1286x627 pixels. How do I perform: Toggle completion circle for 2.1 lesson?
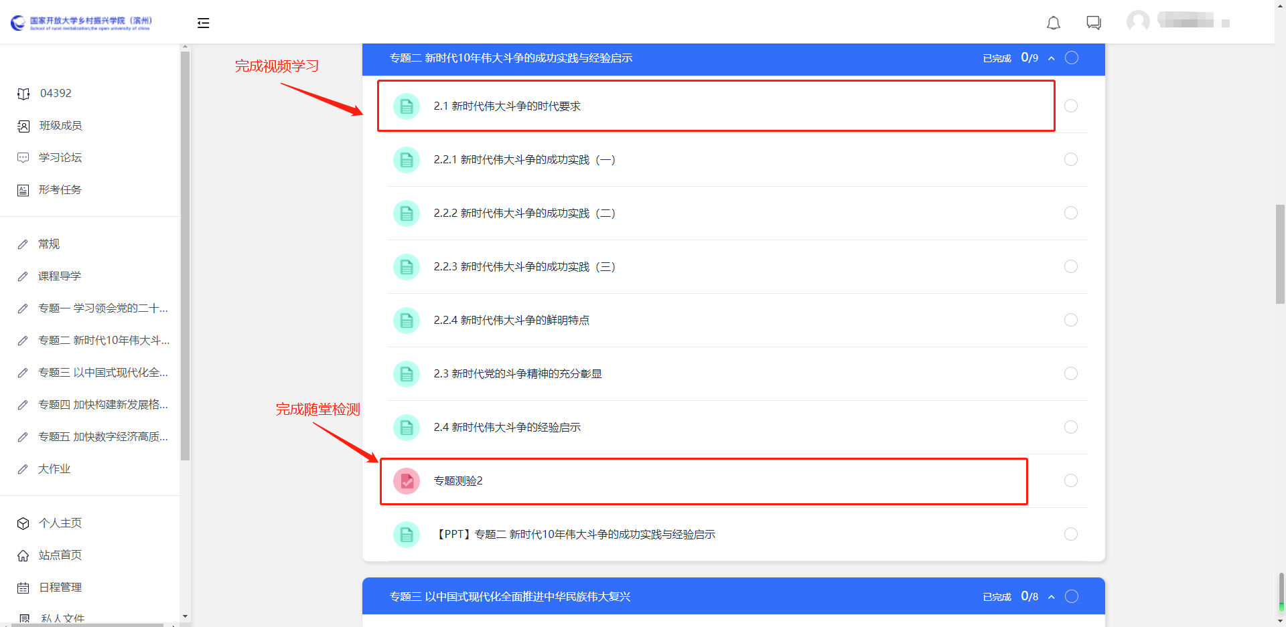pyautogui.click(x=1071, y=106)
